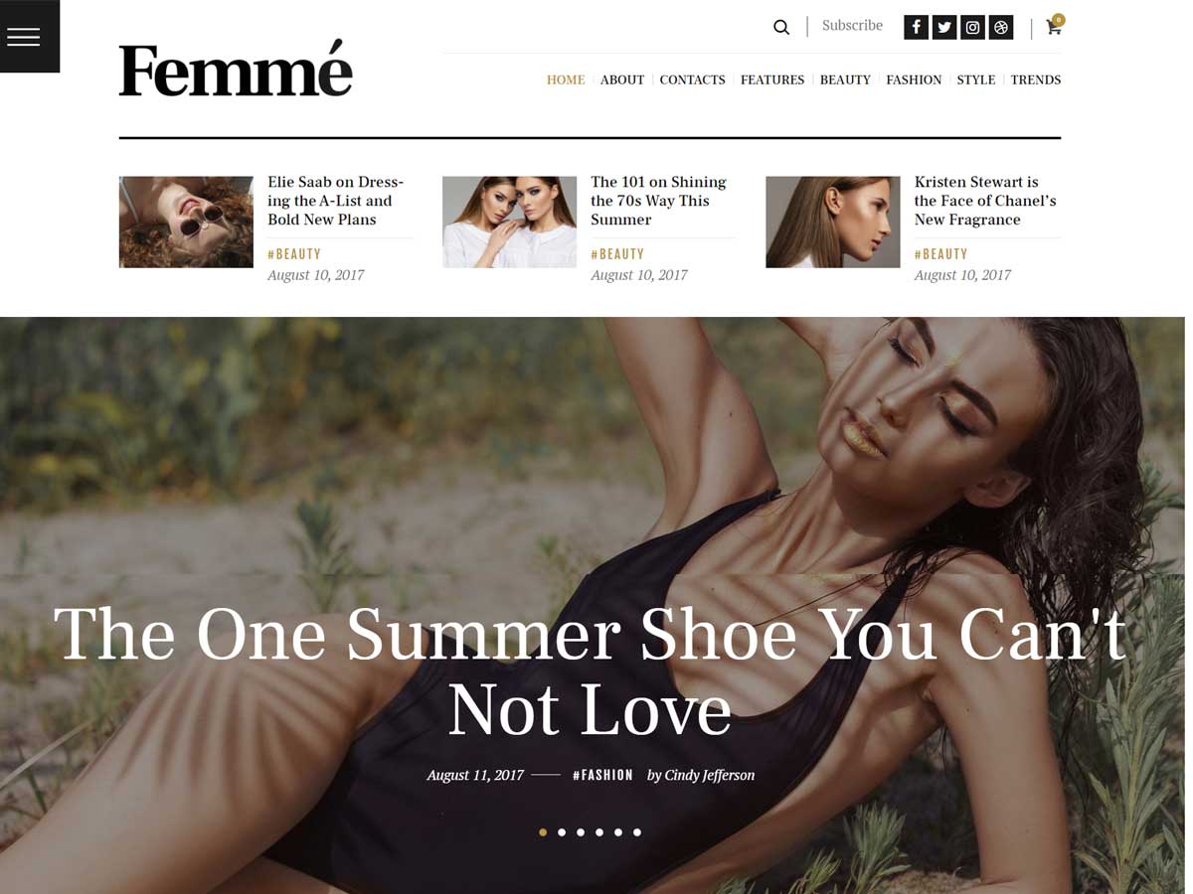Open 'The One Summer Shoe' headline
Image resolution: width=1193 pixels, height=894 pixels.
[x=591, y=672]
